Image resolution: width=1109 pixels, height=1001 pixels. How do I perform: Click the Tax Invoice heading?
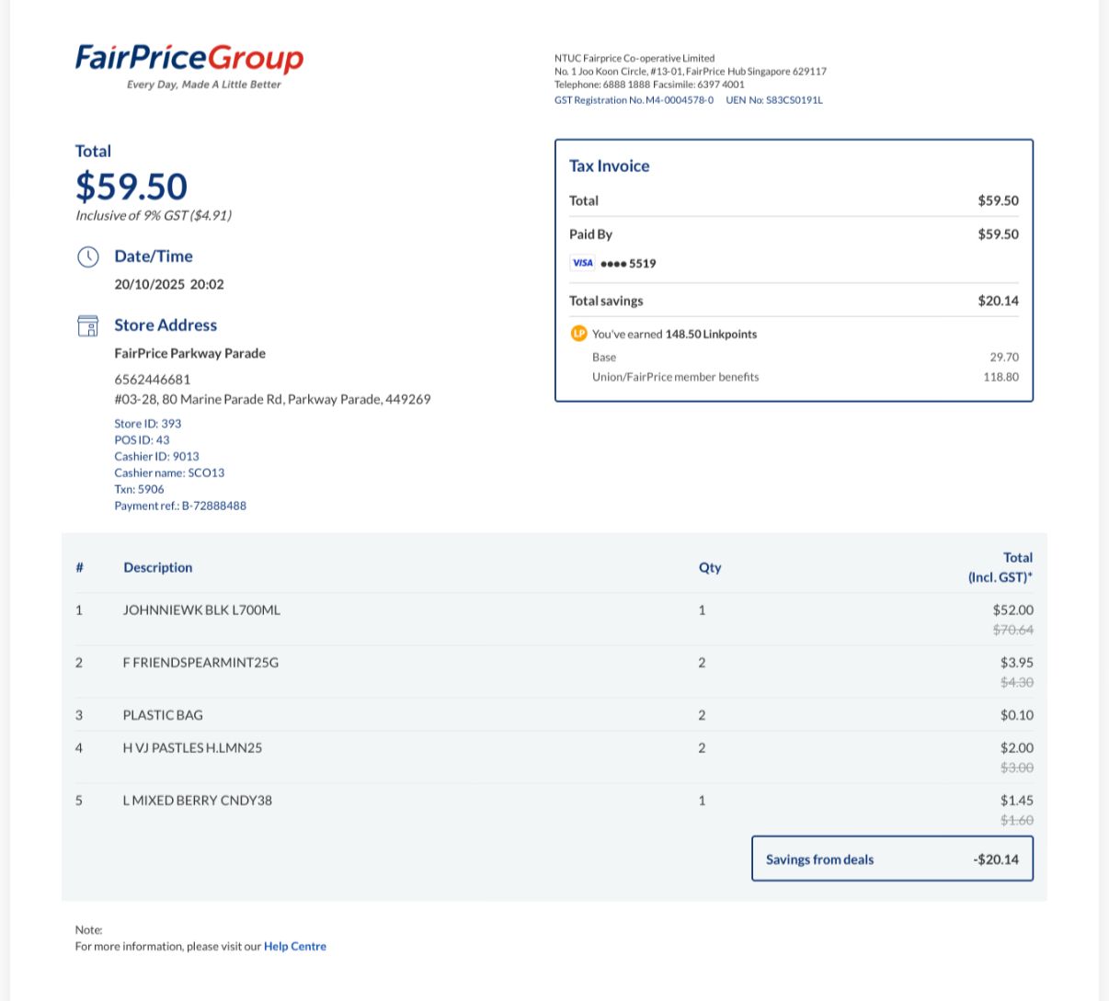coord(610,165)
